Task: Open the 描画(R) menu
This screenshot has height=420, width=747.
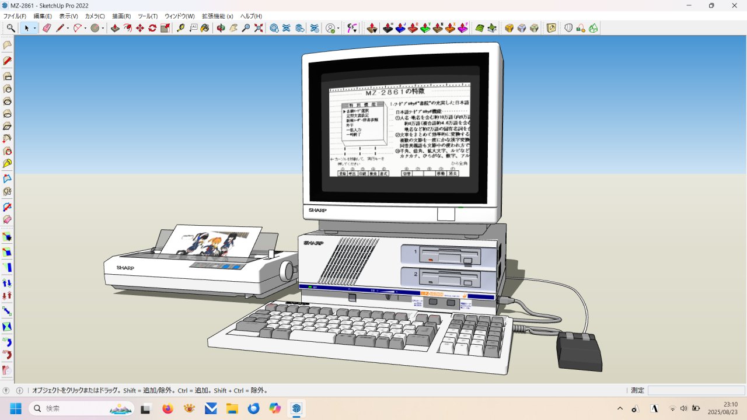Action: coord(121,16)
